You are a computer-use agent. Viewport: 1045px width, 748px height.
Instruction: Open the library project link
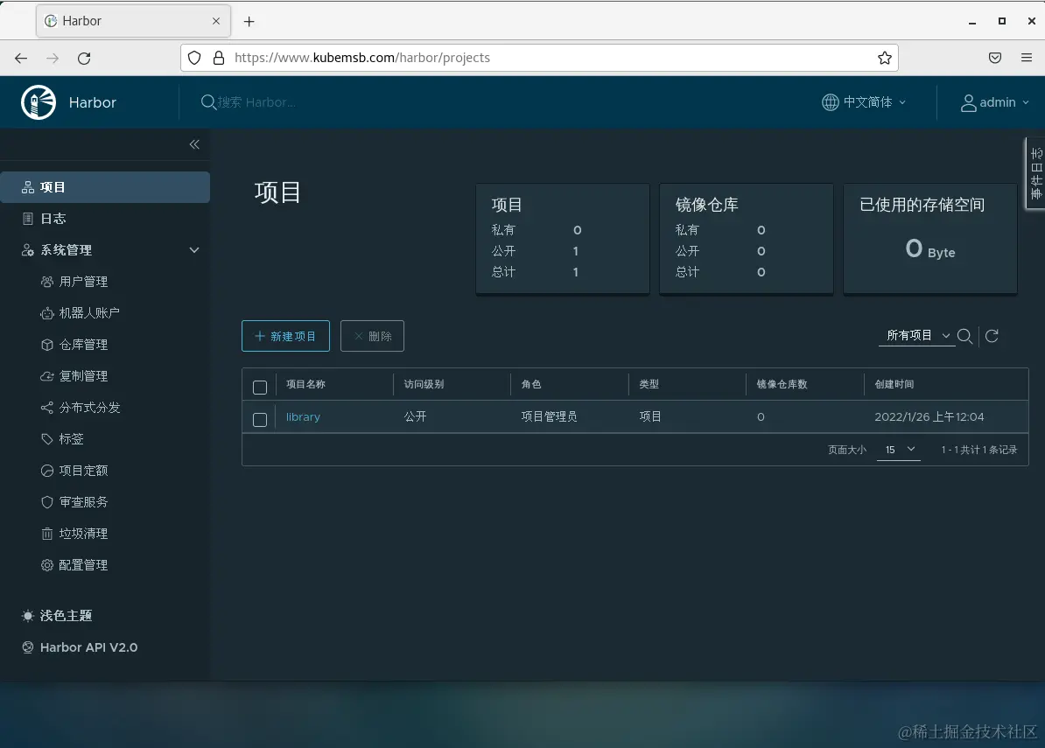coord(303,417)
